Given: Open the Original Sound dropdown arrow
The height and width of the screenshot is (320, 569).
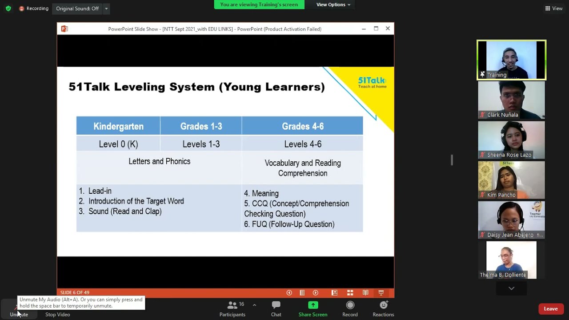Looking at the screenshot, I should coord(106,8).
